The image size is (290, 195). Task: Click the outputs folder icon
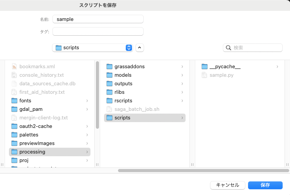coord(109,84)
